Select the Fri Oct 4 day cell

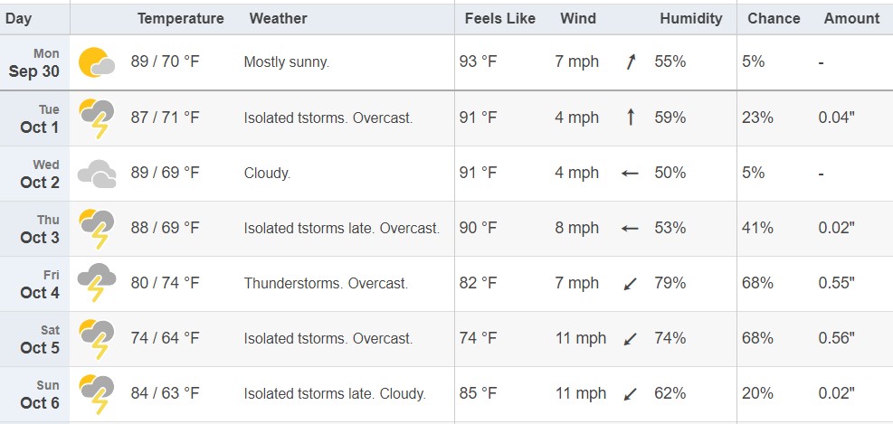pyautogui.click(x=34, y=284)
